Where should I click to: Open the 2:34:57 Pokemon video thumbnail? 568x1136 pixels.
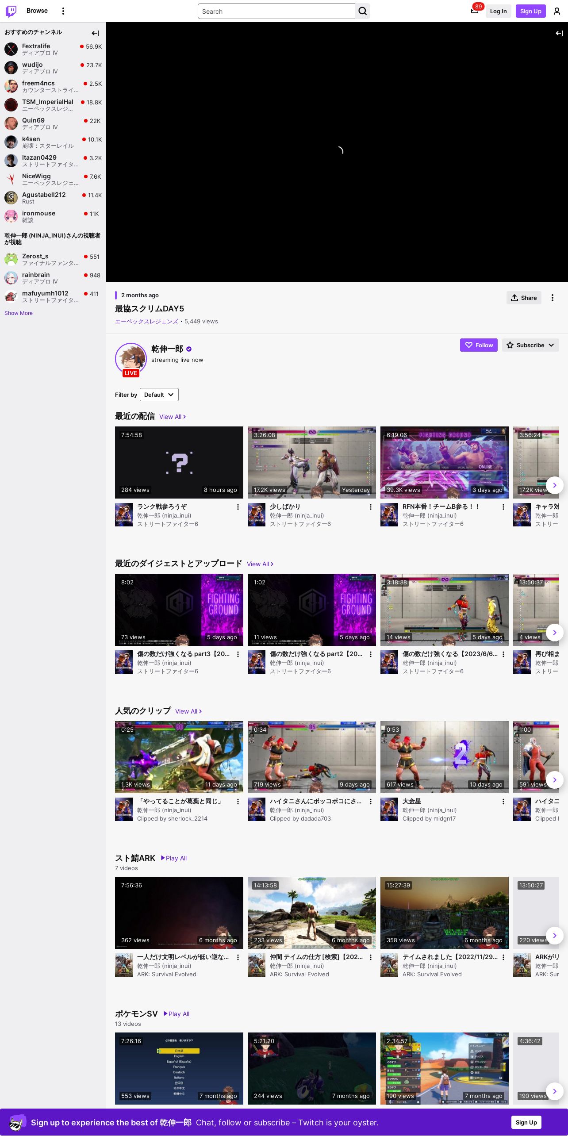pos(445,1068)
